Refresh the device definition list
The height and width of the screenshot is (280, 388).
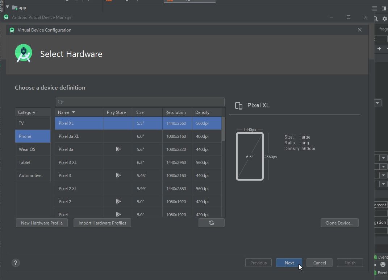tap(212, 222)
